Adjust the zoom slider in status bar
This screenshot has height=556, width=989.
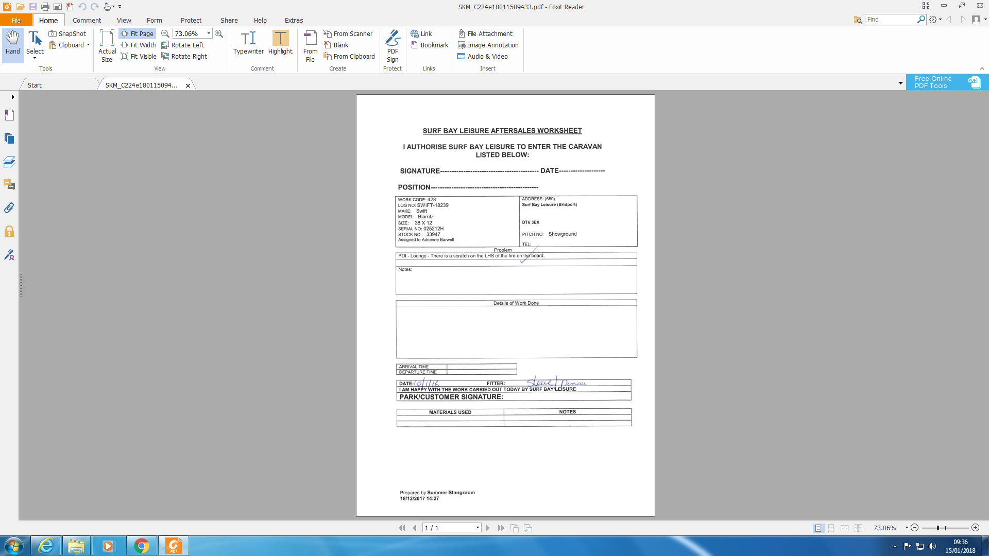click(938, 528)
